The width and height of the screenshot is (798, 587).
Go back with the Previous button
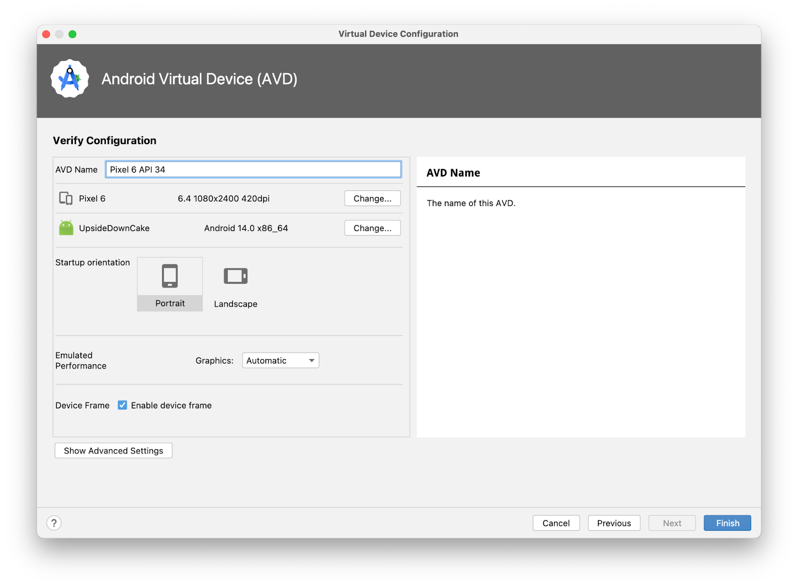pyautogui.click(x=613, y=523)
